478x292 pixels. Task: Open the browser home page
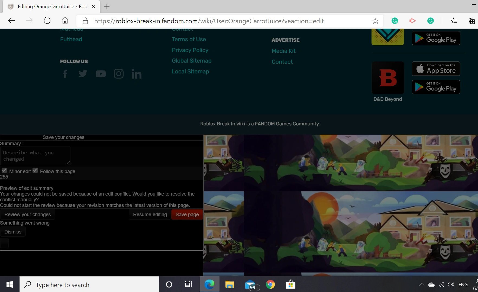(x=65, y=21)
